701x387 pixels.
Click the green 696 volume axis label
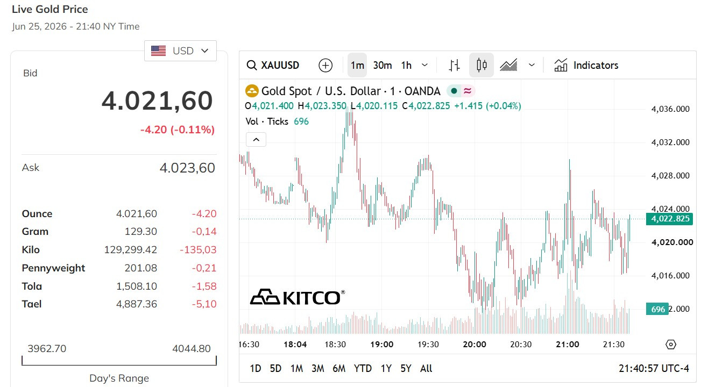pyautogui.click(x=658, y=309)
